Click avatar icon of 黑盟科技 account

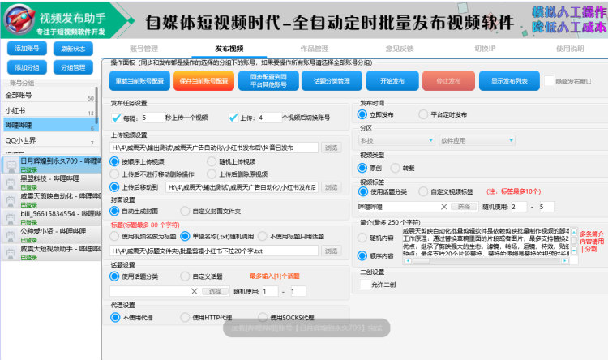(11, 182)
